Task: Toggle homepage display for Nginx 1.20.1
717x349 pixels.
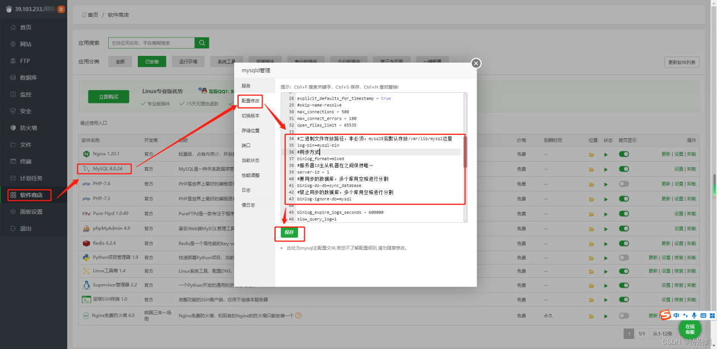Action: coord(623,154)
